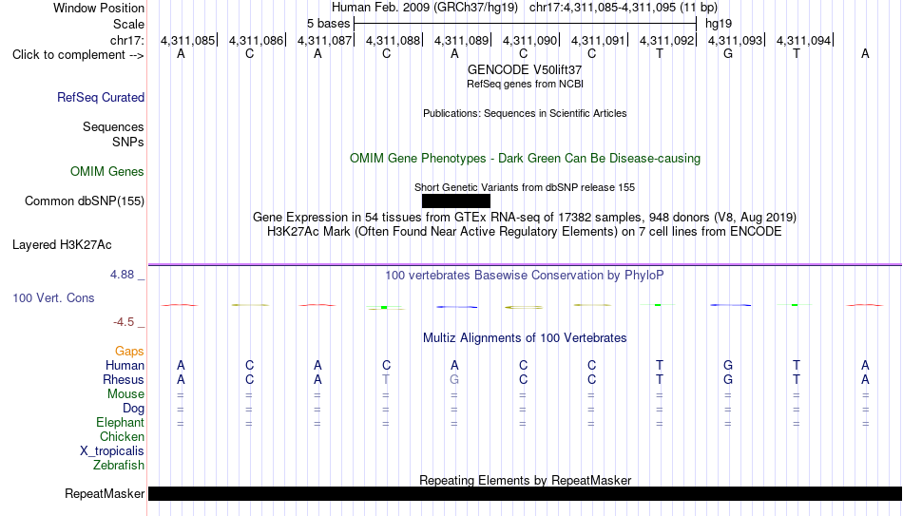The height and width of the screenshot is (516, 903).
Task: Click the 4,311,091 position marker
Action: click(x=598, y=40)
